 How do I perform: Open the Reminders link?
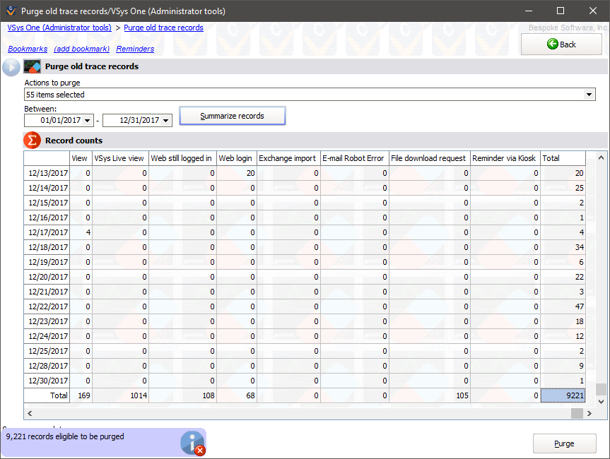[x=135, y=49]
